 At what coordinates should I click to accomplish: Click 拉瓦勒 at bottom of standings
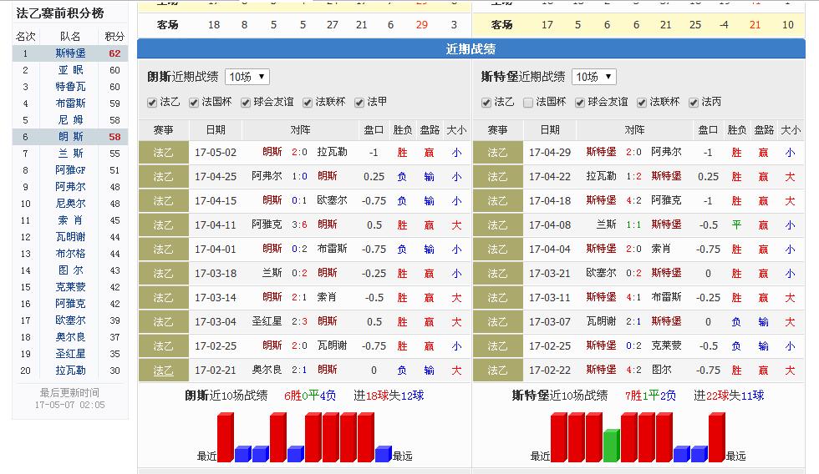tap(70, 371)
